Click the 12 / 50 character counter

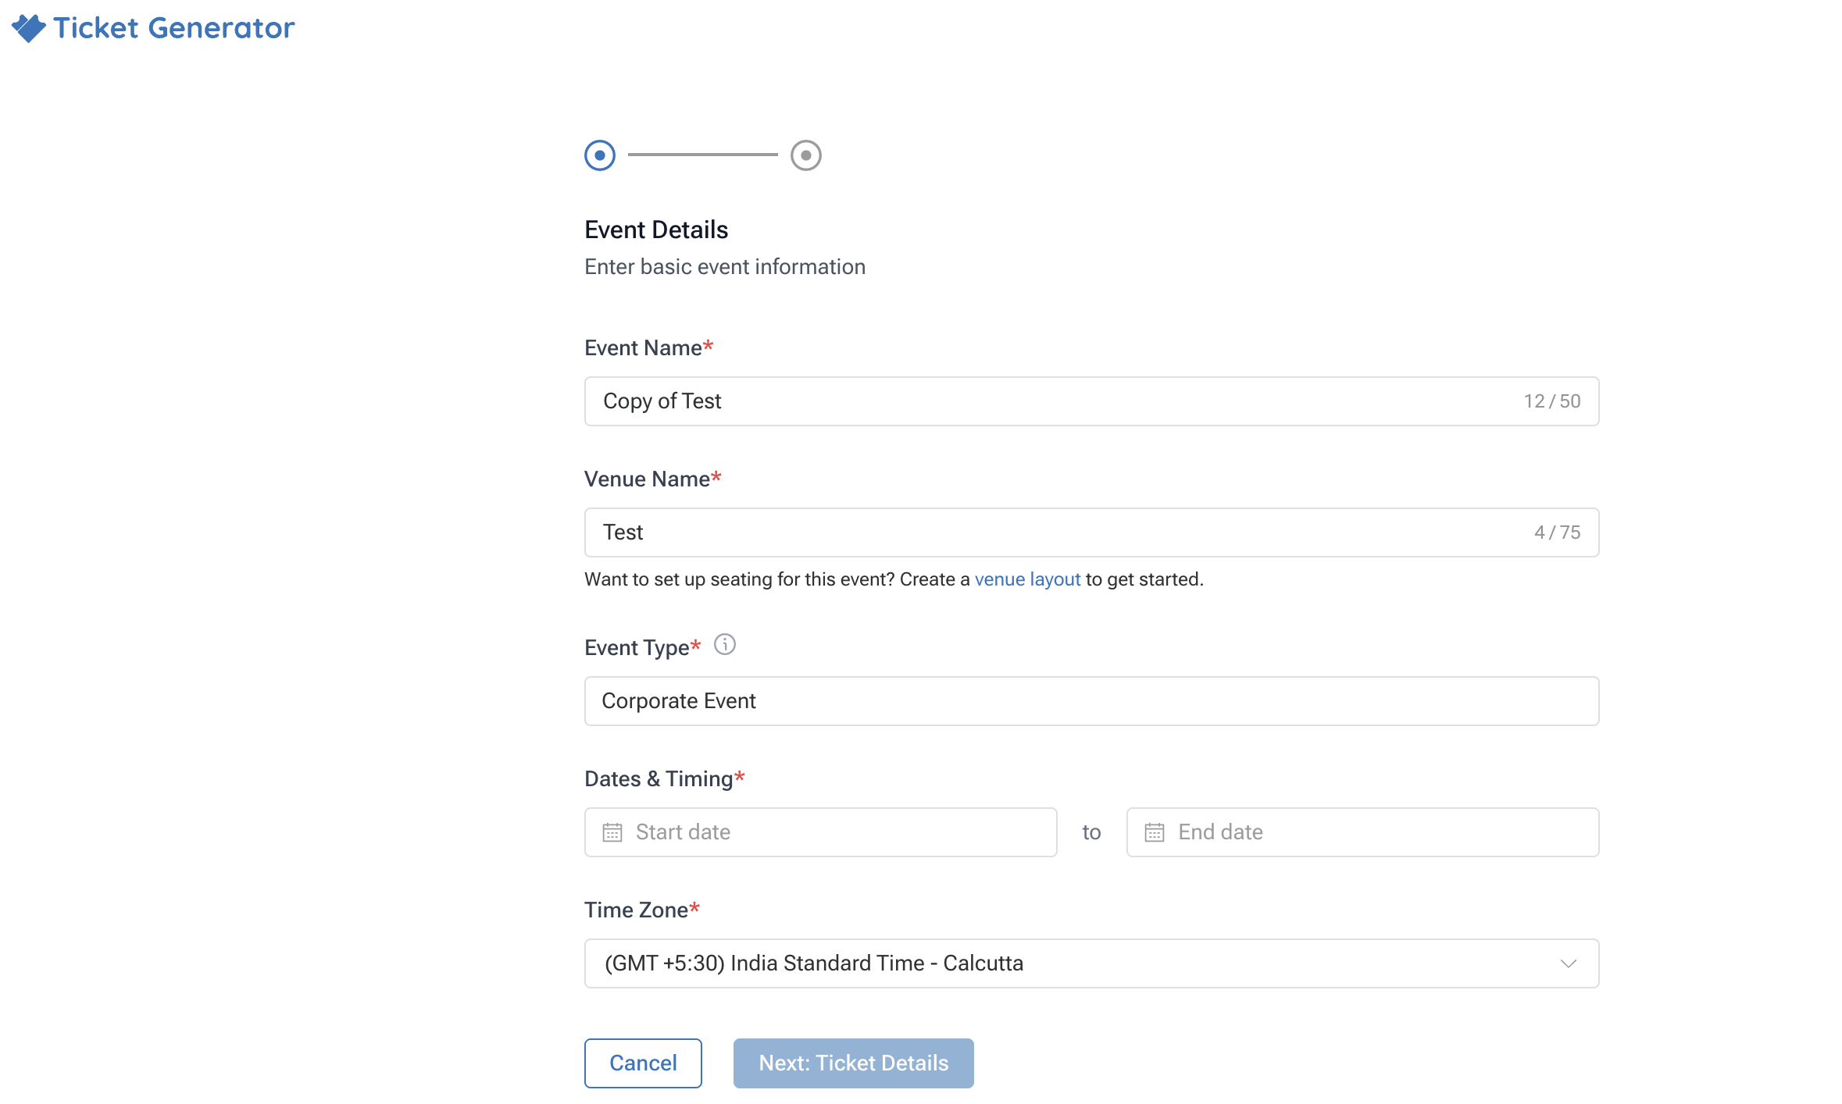pyautogui.click(x=1552, y=401)
